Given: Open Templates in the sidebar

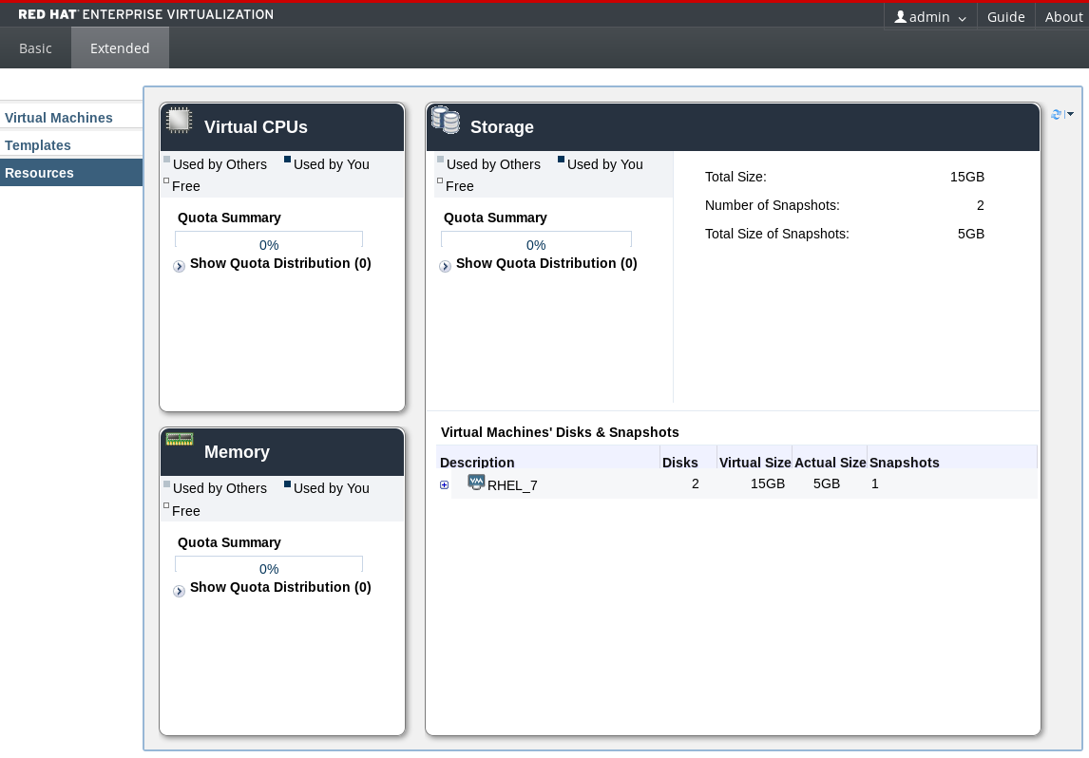Looking at the screenshot, I should coord(38,145).
